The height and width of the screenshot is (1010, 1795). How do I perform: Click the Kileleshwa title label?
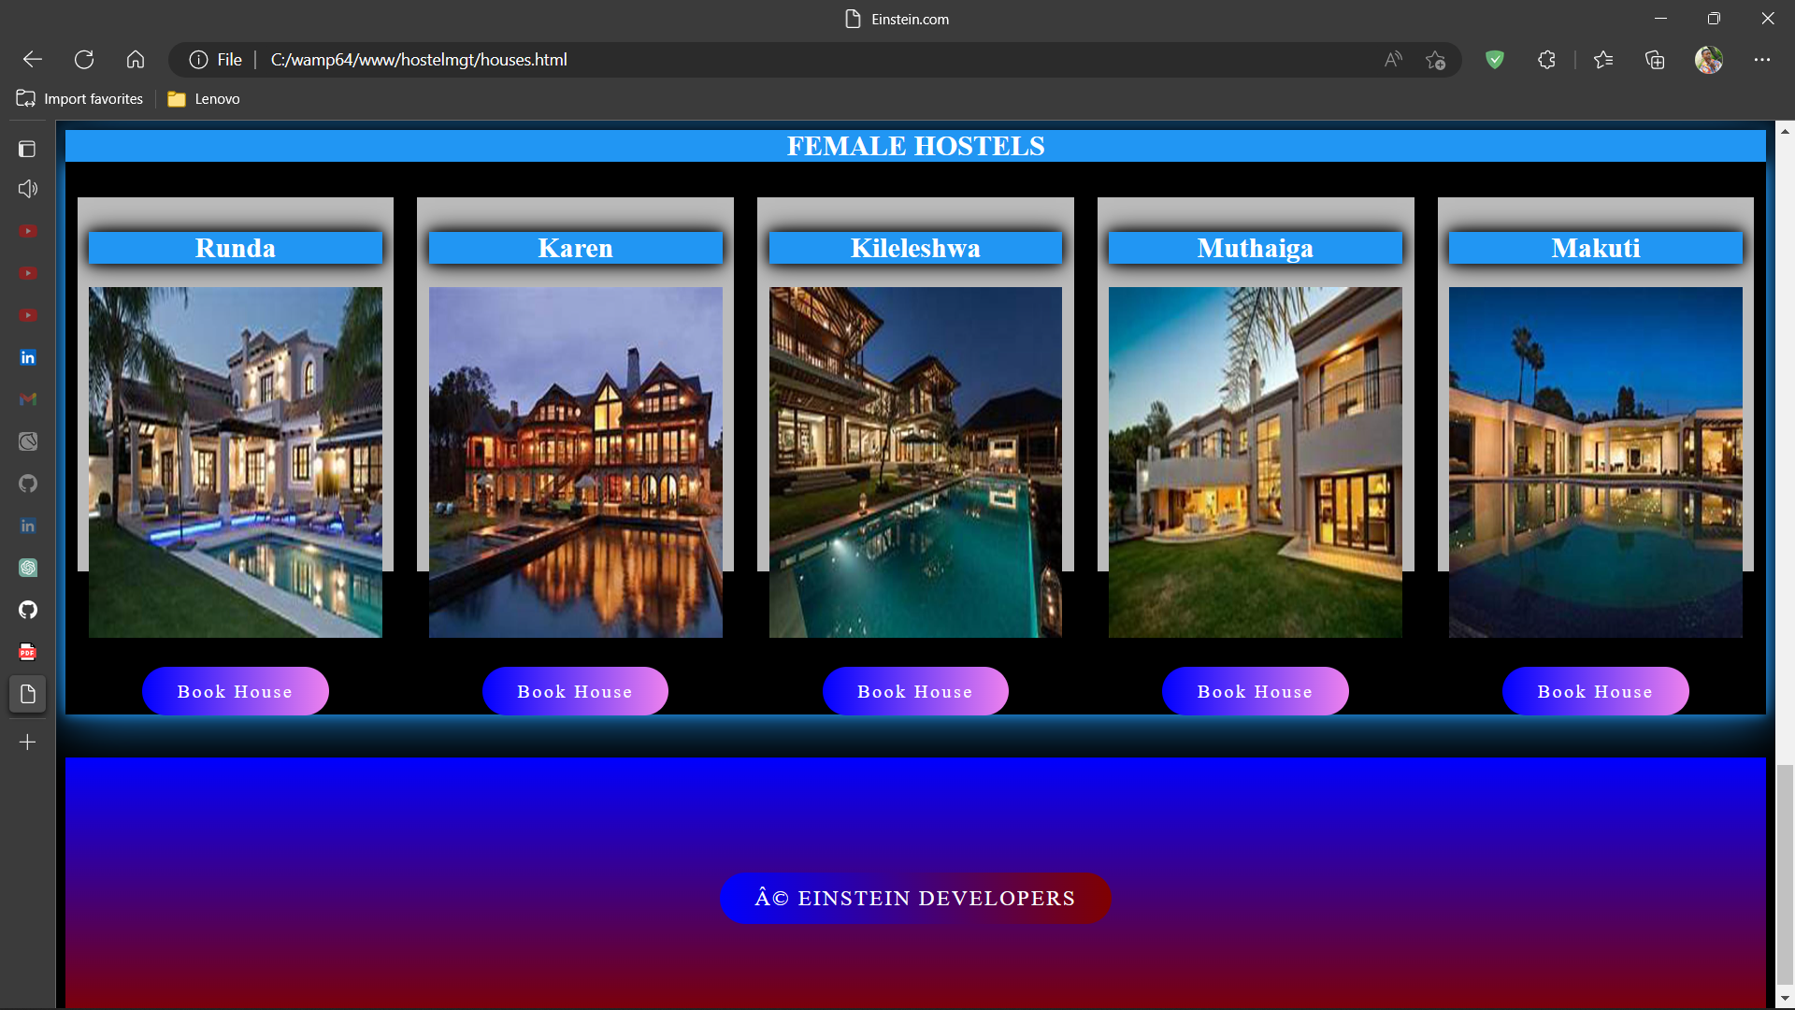915,248
